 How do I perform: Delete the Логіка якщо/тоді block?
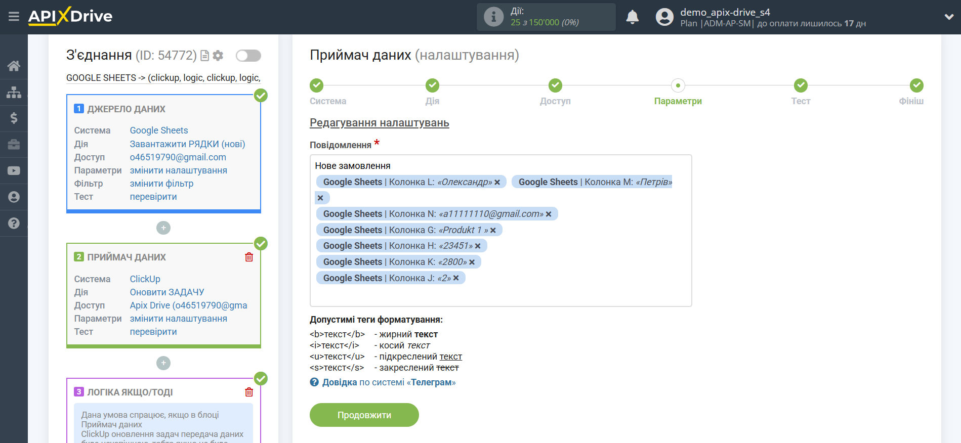click(x=249, y=392)
